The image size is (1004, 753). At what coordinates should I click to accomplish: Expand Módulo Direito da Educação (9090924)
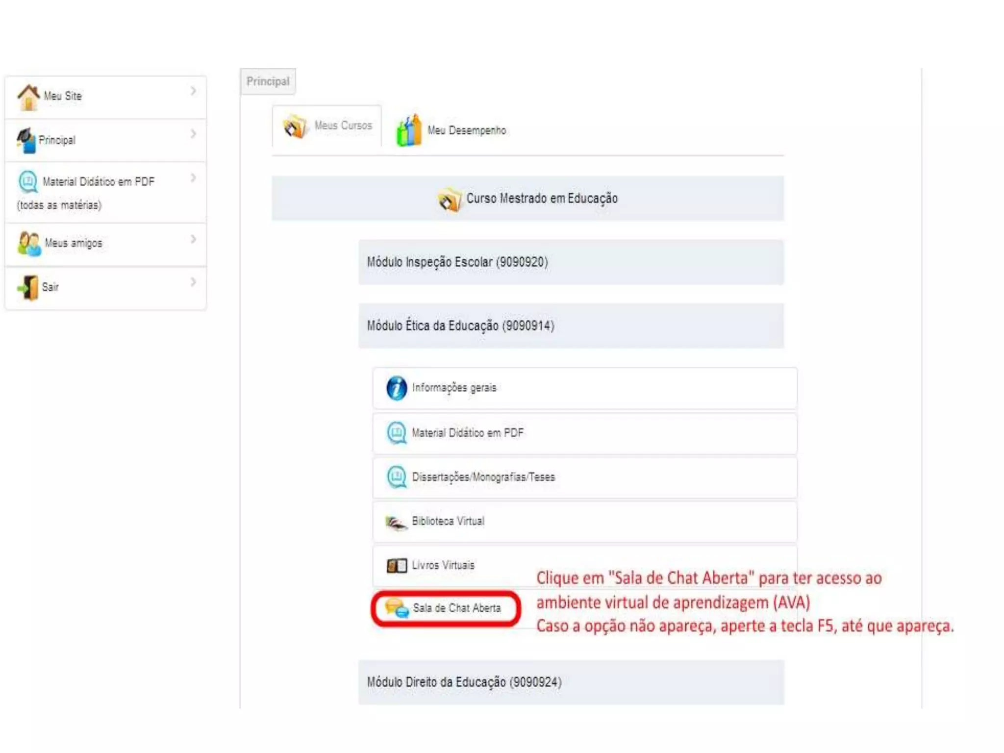point(571,682)
